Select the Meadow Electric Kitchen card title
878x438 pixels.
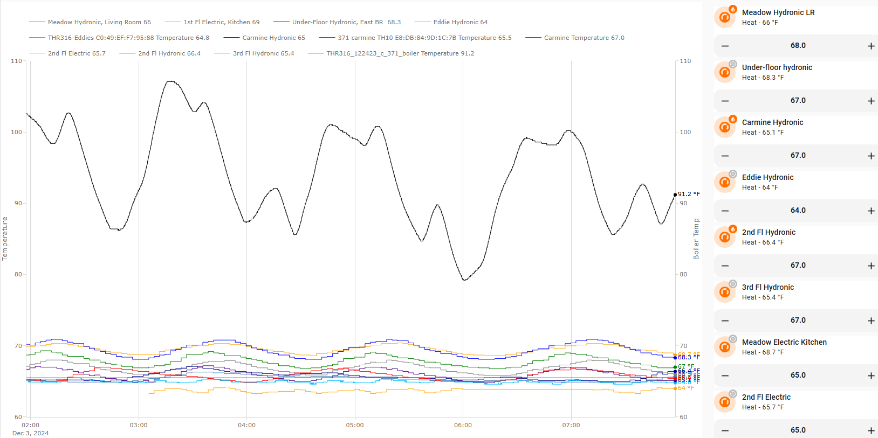(x=784, y=342)
